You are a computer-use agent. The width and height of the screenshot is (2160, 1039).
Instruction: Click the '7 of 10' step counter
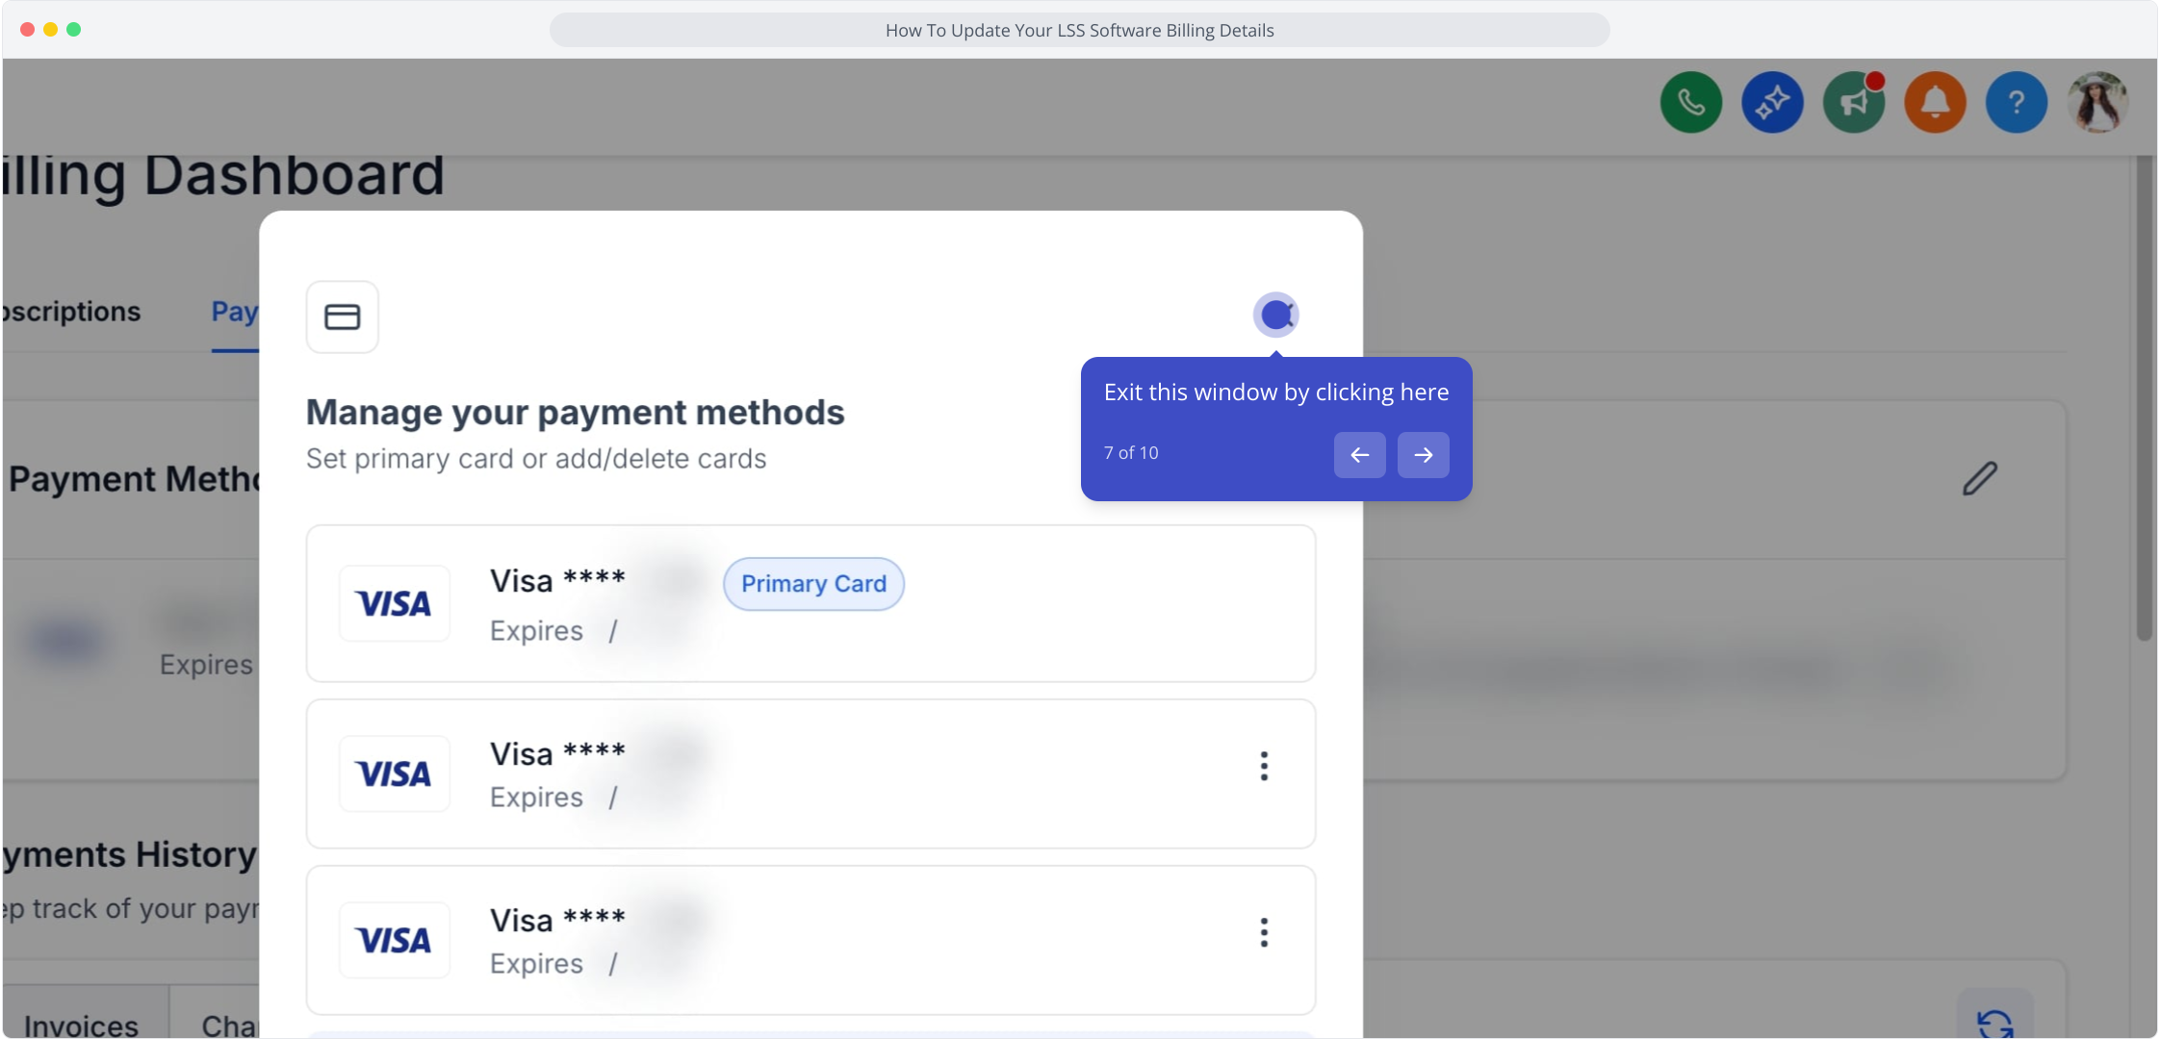coord(1131,453)
